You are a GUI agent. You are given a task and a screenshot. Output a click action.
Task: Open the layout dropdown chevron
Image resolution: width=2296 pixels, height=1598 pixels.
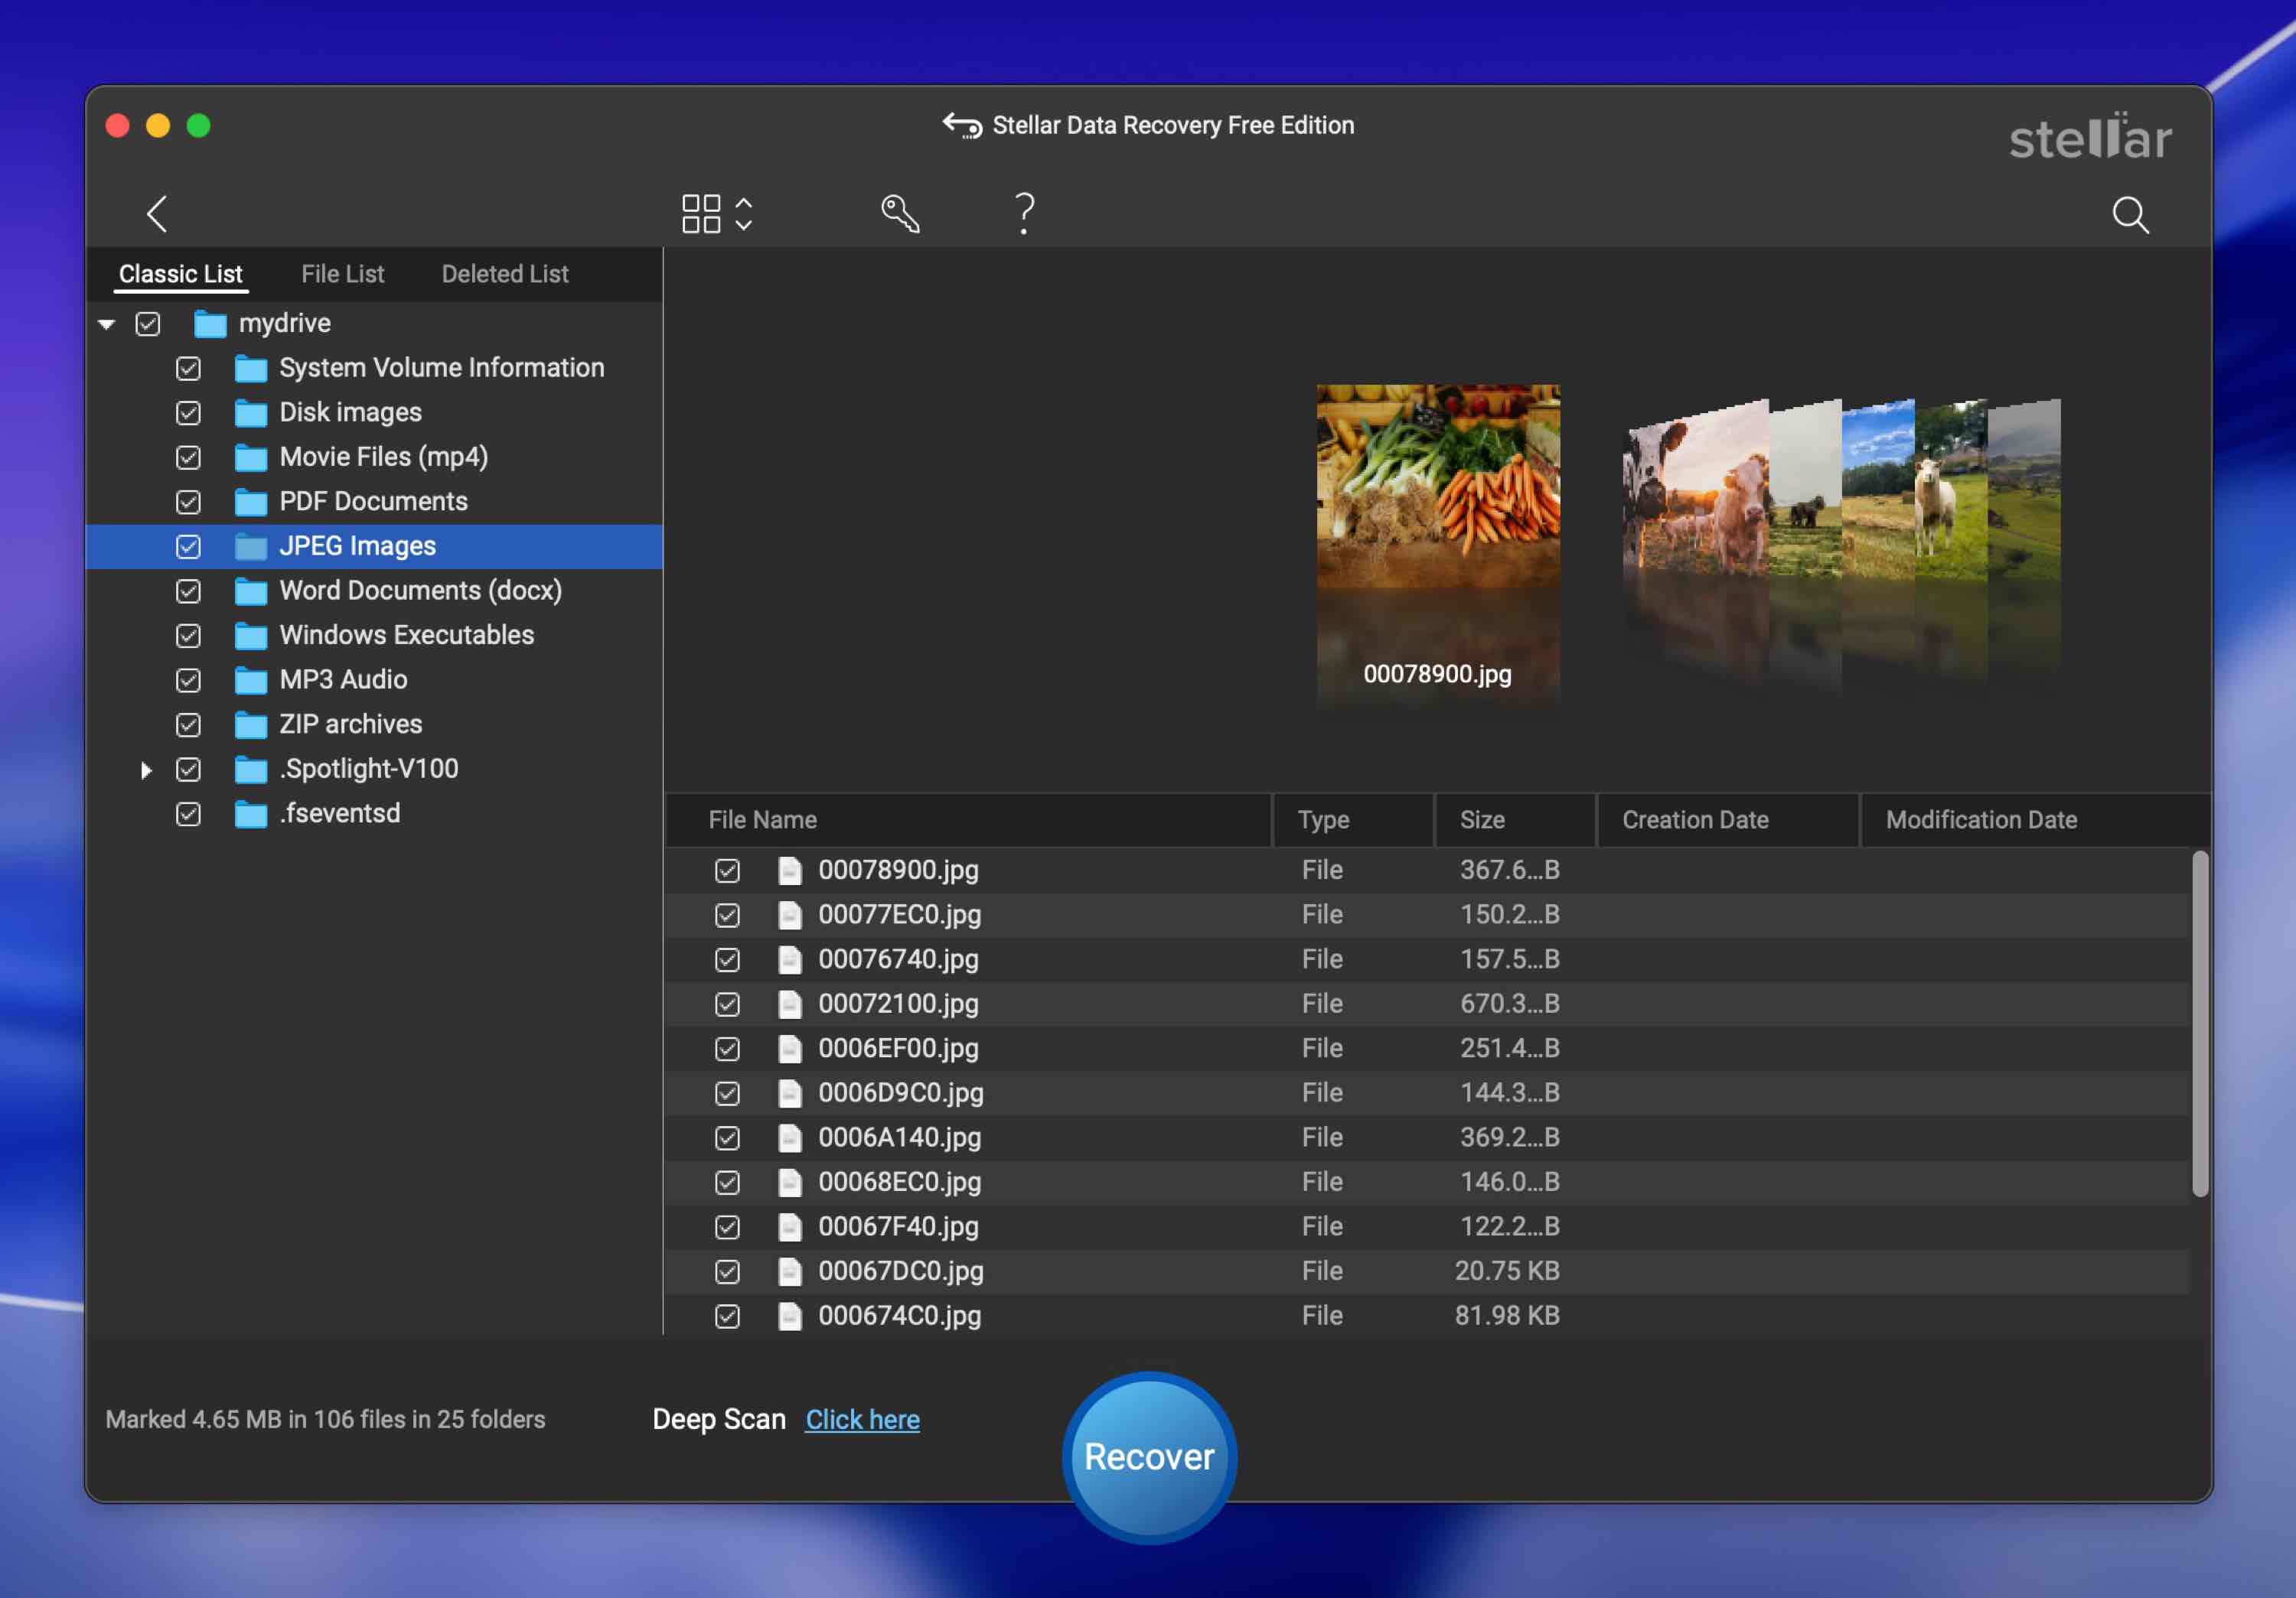pyautogui.click(x=742, y=213)
